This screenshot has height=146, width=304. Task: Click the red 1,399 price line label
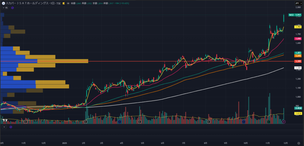tap(298, 61)
